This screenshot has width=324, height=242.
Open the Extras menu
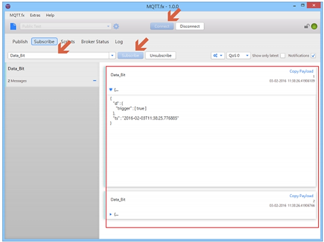pos(35,15)
